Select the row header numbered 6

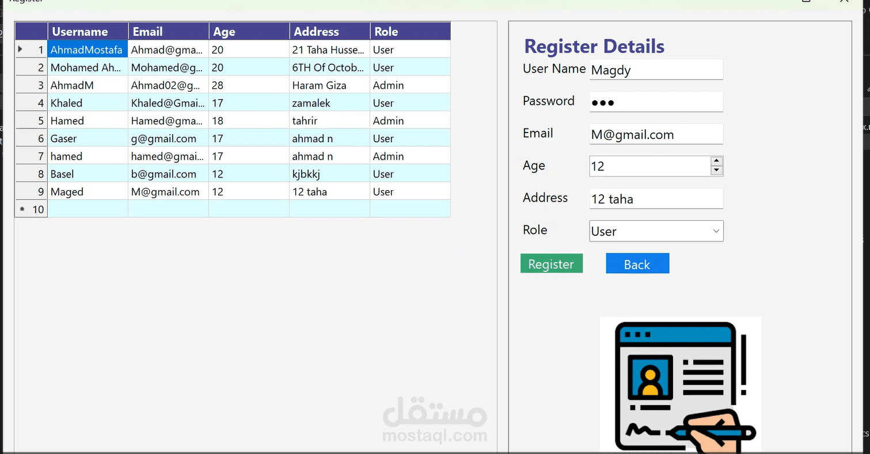(31, 138)
